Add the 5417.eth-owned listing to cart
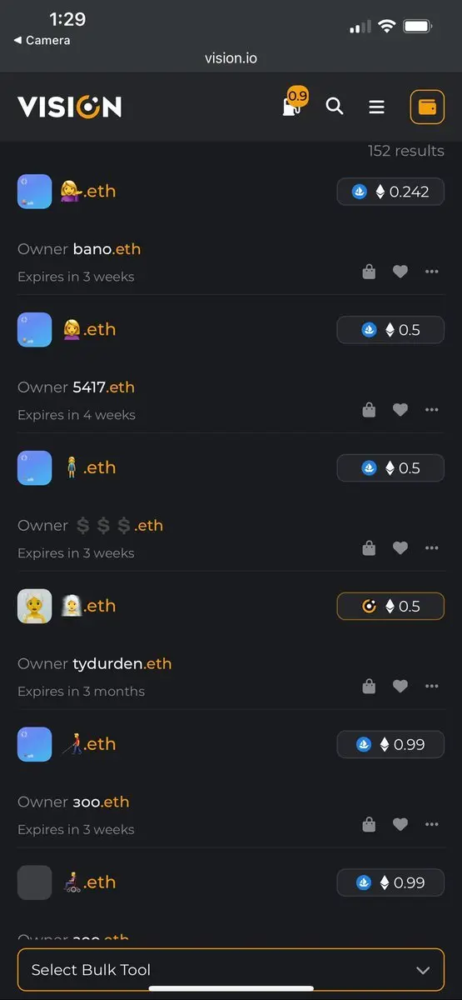The height and width of the screenshot is (1000, 462). point(369,410)
